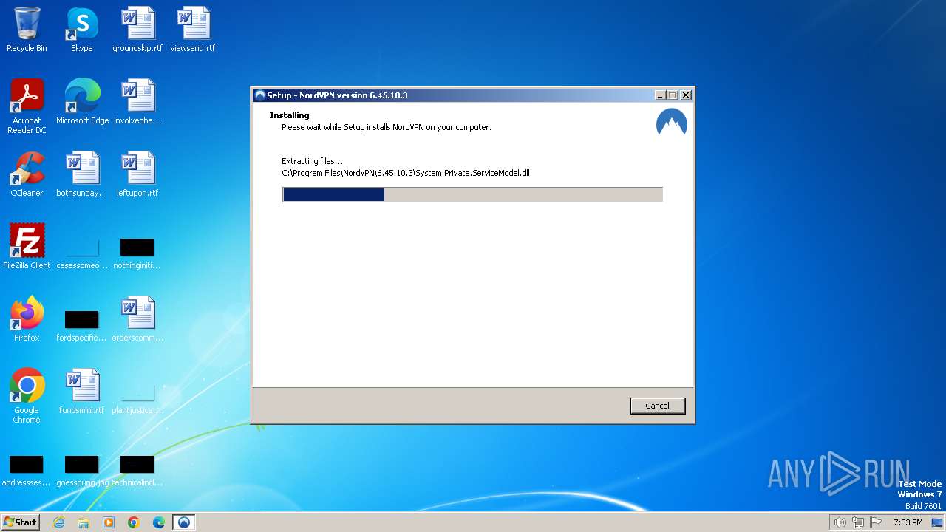Select the Firefox desktop shortcut

point(27,320)
